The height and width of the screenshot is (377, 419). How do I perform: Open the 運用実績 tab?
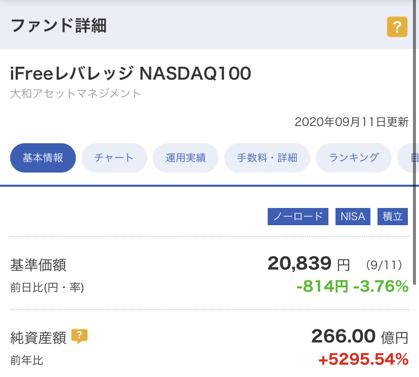pyautogui.click(x=186, y=158)
